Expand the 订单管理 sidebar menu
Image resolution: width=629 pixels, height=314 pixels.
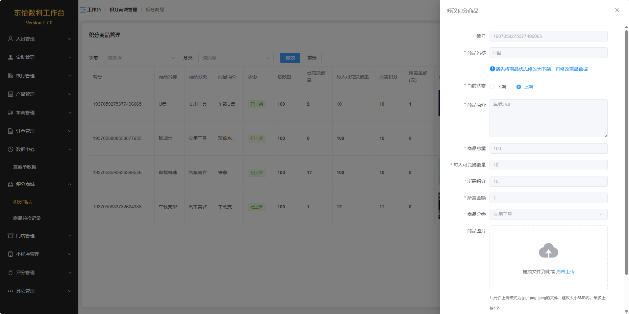pos(39,131)
